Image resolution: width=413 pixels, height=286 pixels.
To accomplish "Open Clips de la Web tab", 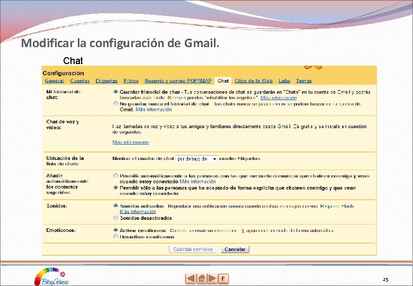I will 254,81.
